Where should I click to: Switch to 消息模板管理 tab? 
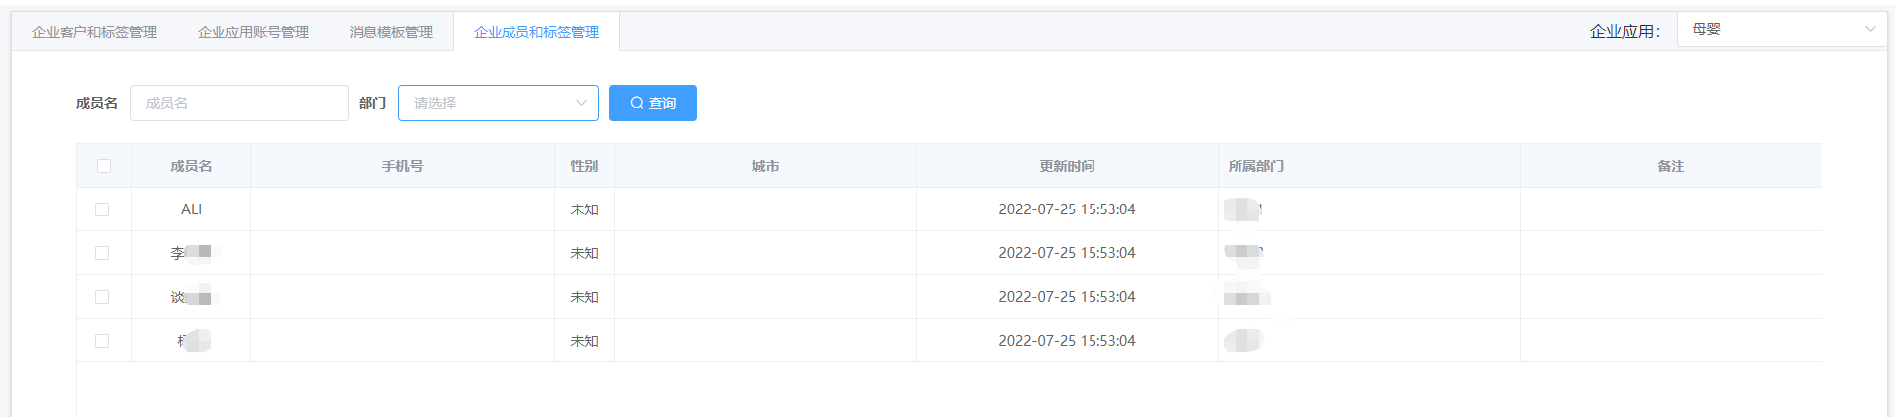pyautogui.click(x=391, y=32)
